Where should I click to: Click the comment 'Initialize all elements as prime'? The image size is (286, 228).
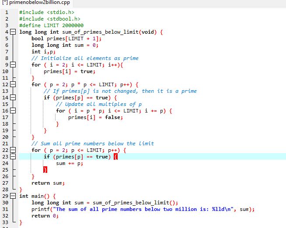tap(85, 58)
